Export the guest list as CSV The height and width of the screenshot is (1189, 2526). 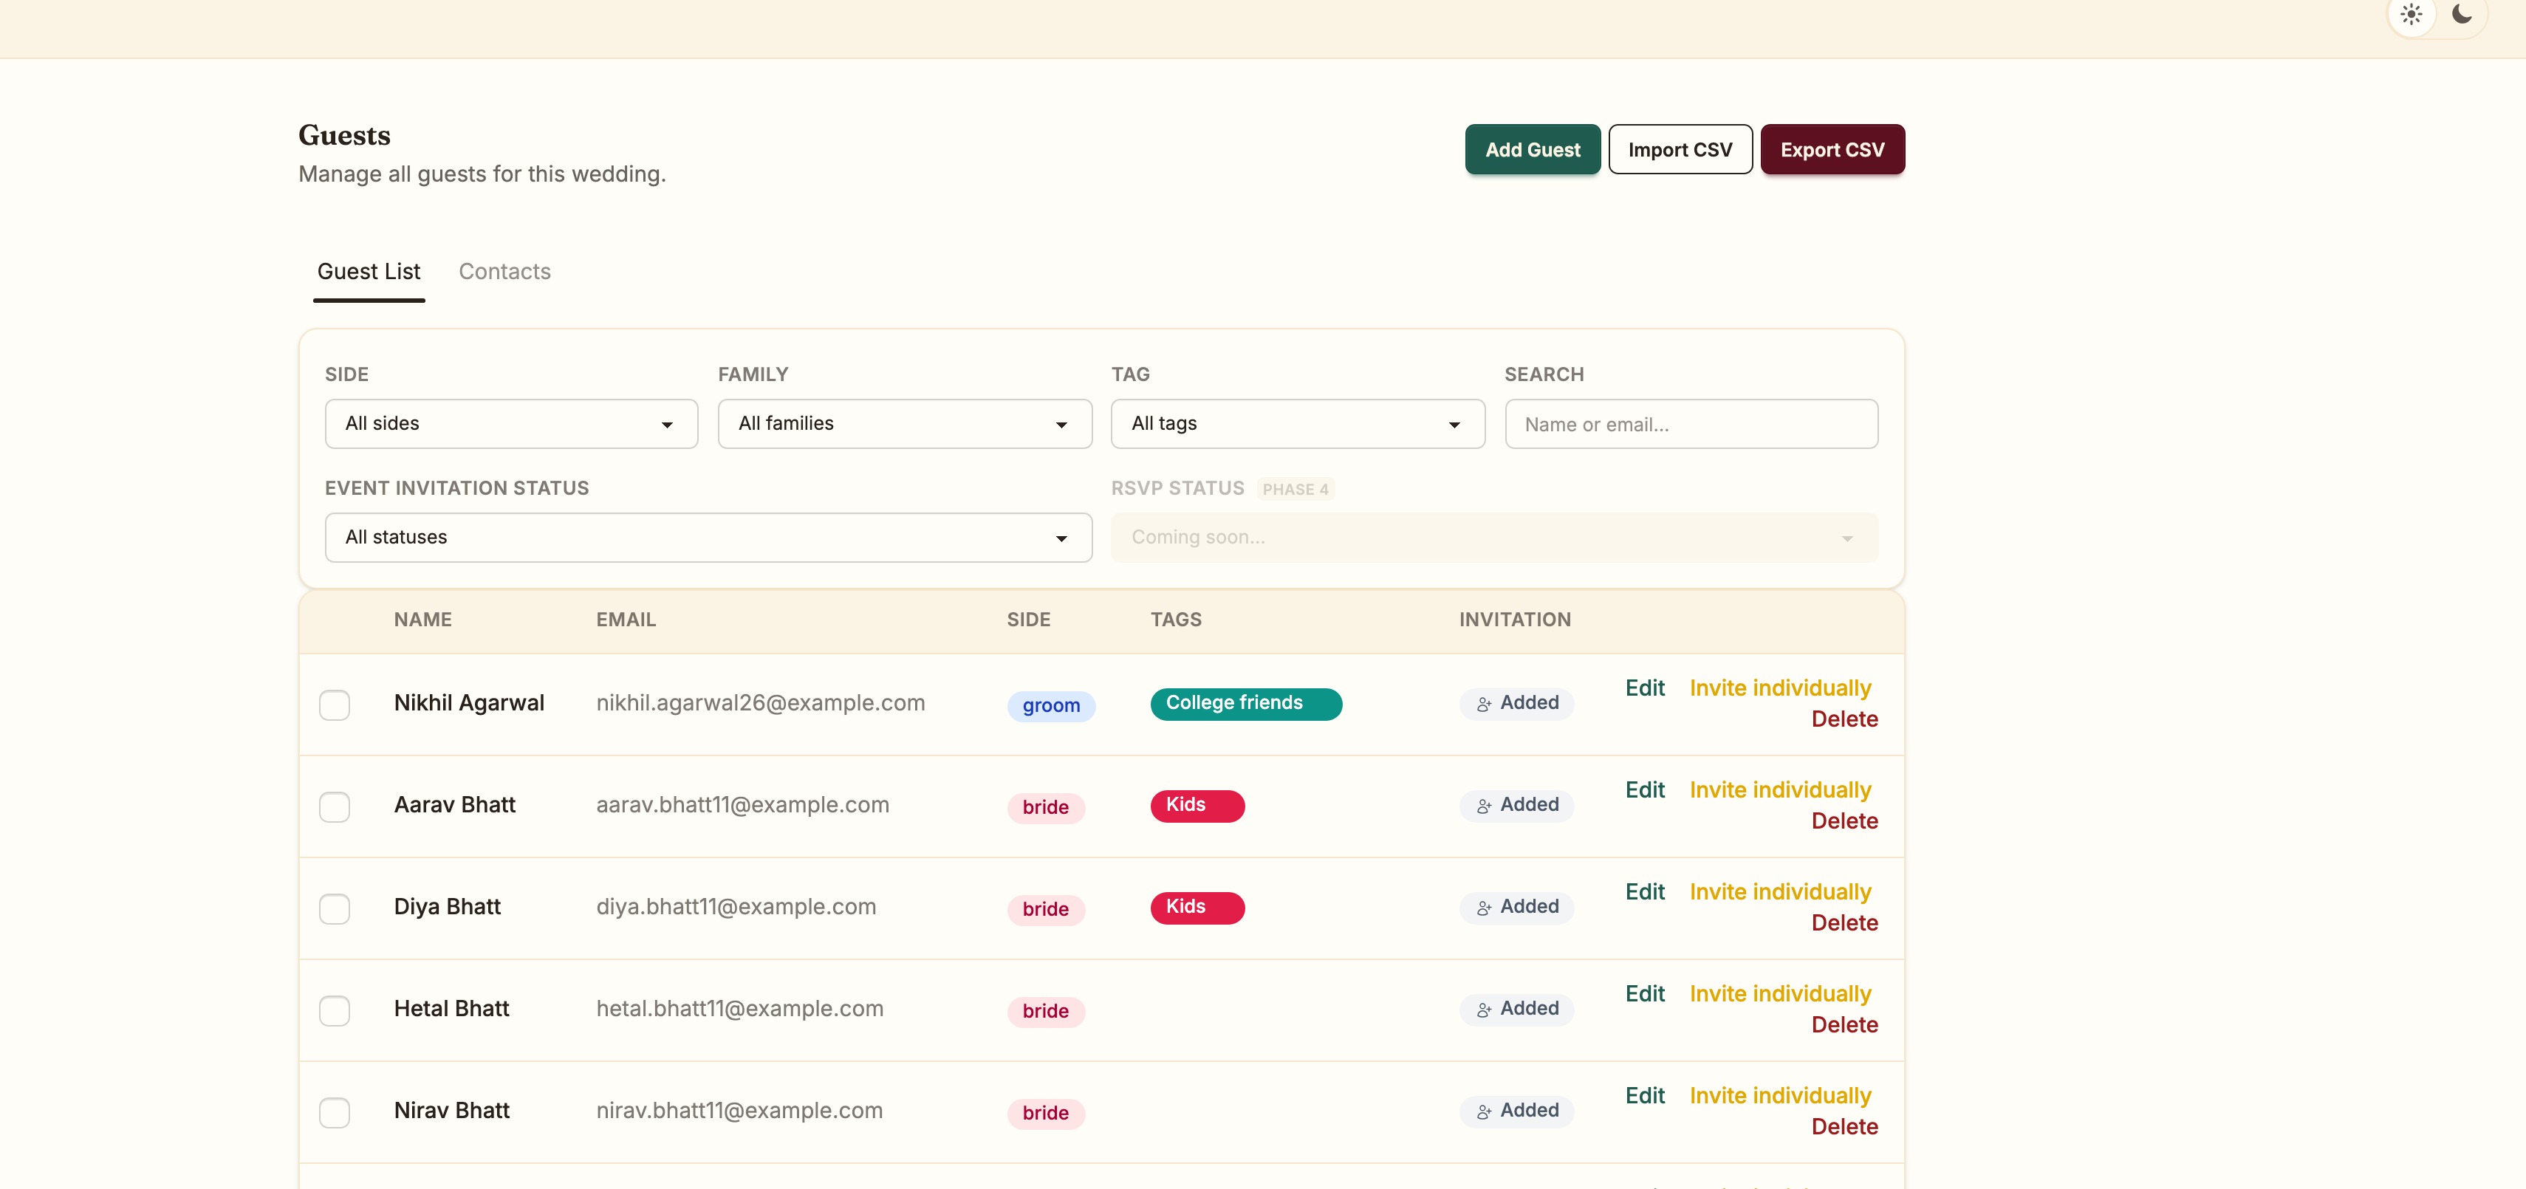pos(1832,149)
